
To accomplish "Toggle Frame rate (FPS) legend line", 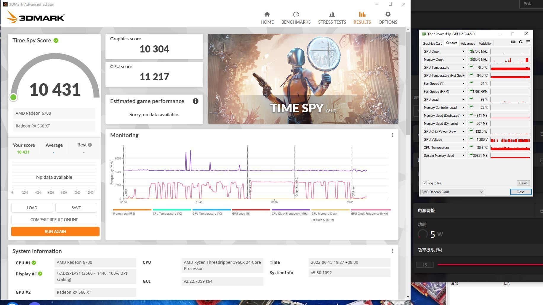I will [132, 212].
